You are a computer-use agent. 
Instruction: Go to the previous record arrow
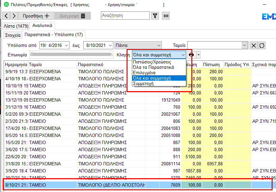tap(6, 16)
